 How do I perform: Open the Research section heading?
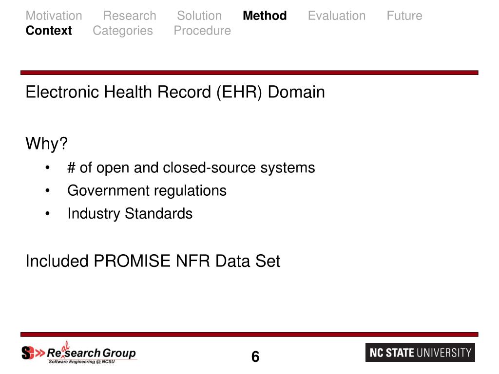pos(130,16)
